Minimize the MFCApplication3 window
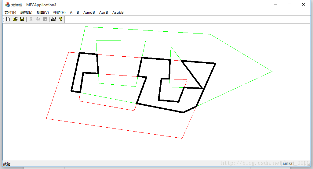This screenshot has height=169, width=313. [276, 5]
